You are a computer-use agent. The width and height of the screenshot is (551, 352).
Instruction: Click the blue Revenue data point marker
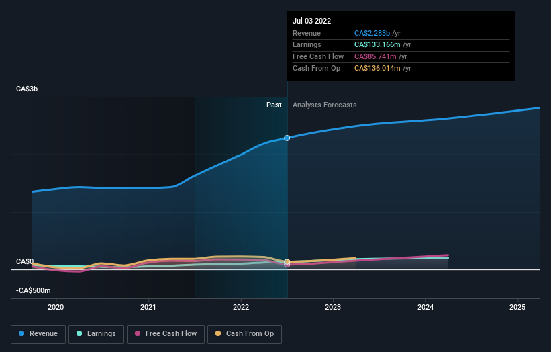[287, 138]
